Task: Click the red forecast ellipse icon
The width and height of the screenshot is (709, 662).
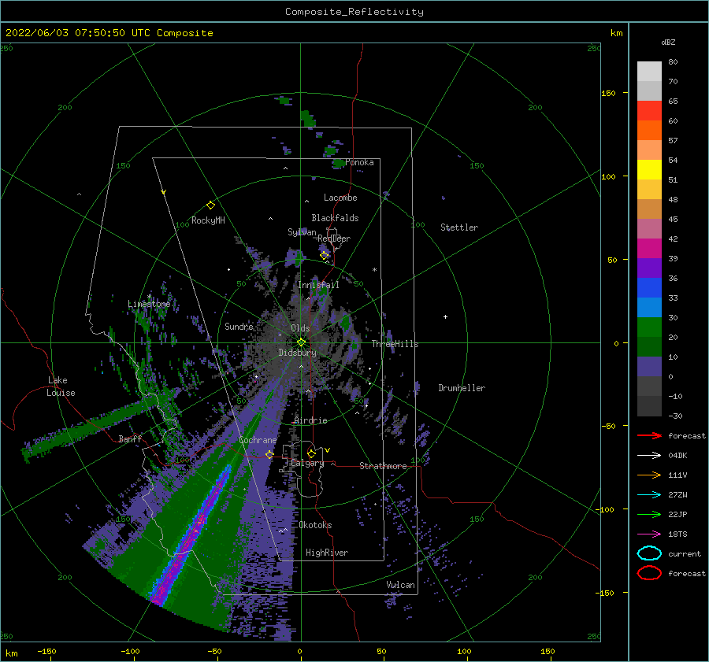Action: (649, 573)
